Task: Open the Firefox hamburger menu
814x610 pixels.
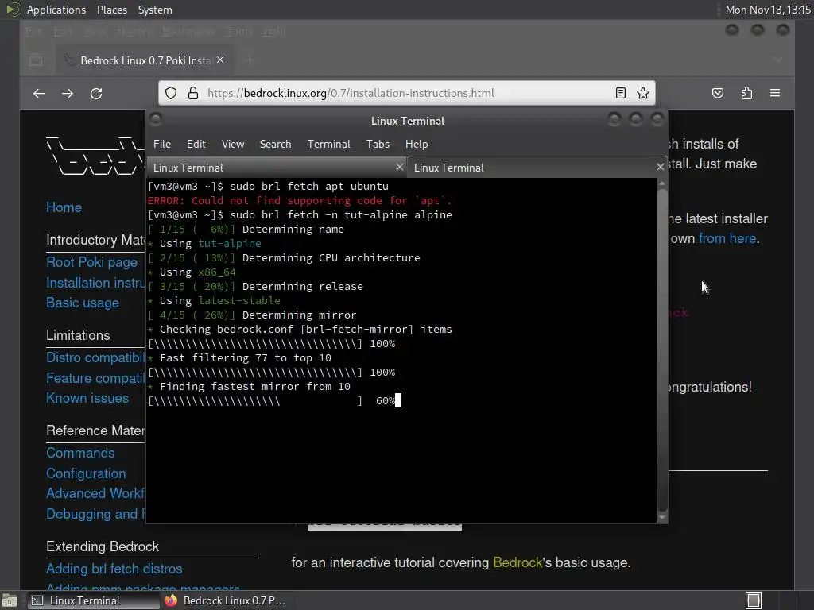Action: tap(775, 93)
